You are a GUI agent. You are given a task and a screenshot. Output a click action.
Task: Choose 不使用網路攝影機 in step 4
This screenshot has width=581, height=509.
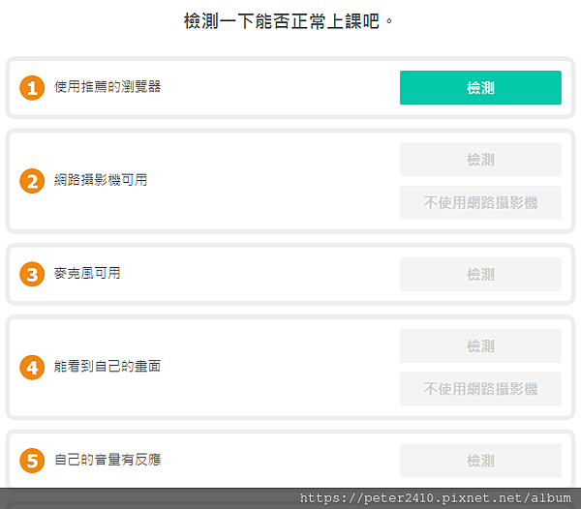pyautogui.click(x=480, y=389)
